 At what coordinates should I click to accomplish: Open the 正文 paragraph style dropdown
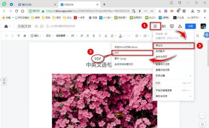(x=50, y=36)
